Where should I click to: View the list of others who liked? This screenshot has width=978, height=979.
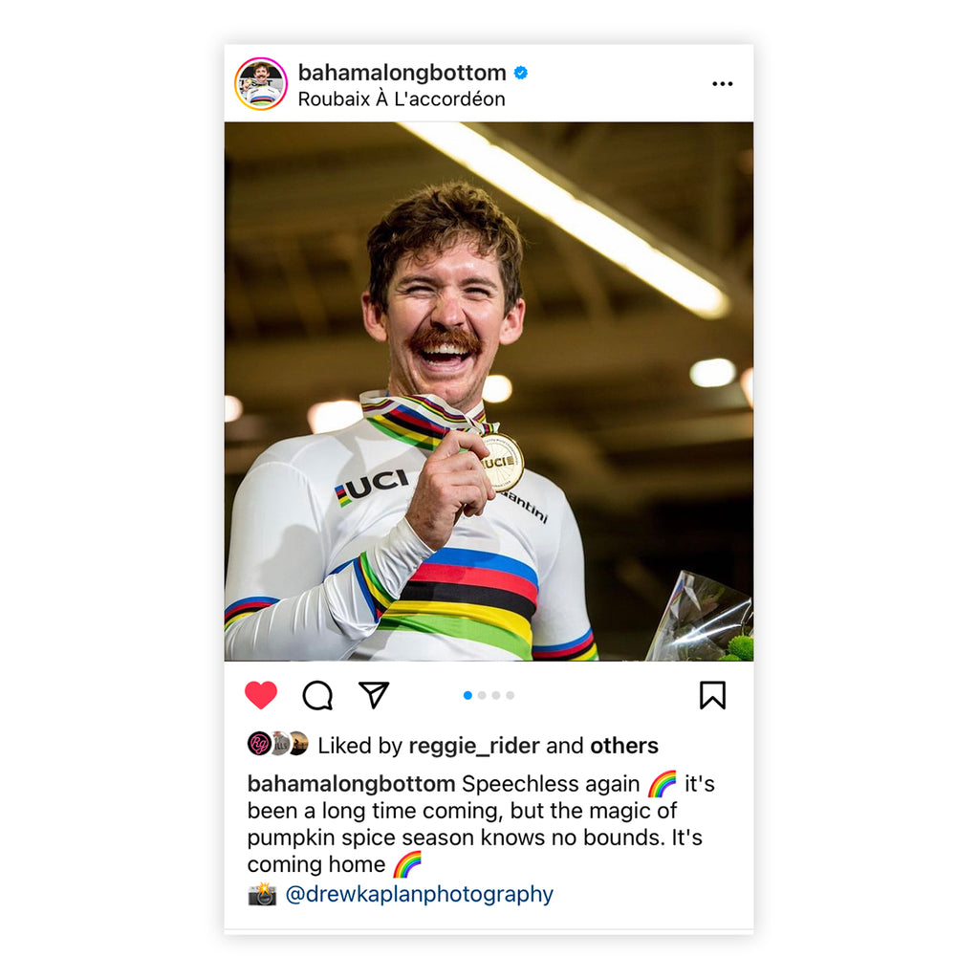(624, 746)
